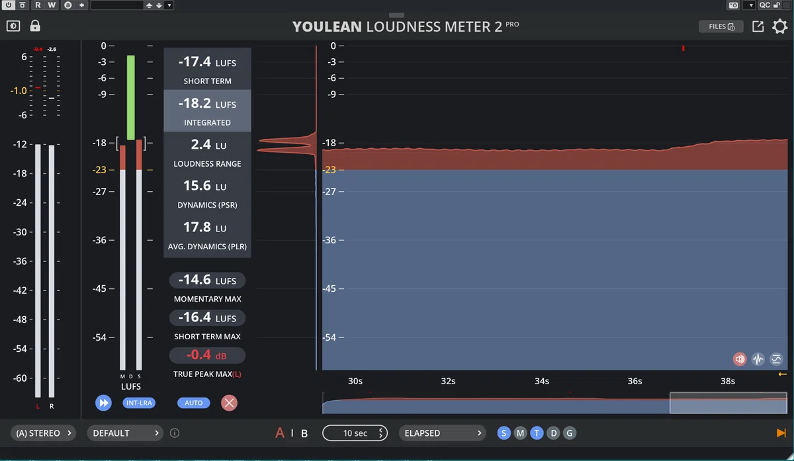The height and width of the screenshot is (461, 794).
Task: Select previous preset with up arrow
Action: 150,5
